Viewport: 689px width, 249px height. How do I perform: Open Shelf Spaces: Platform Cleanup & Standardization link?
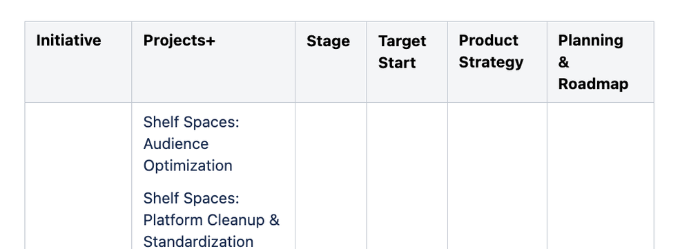pos(211,219)
